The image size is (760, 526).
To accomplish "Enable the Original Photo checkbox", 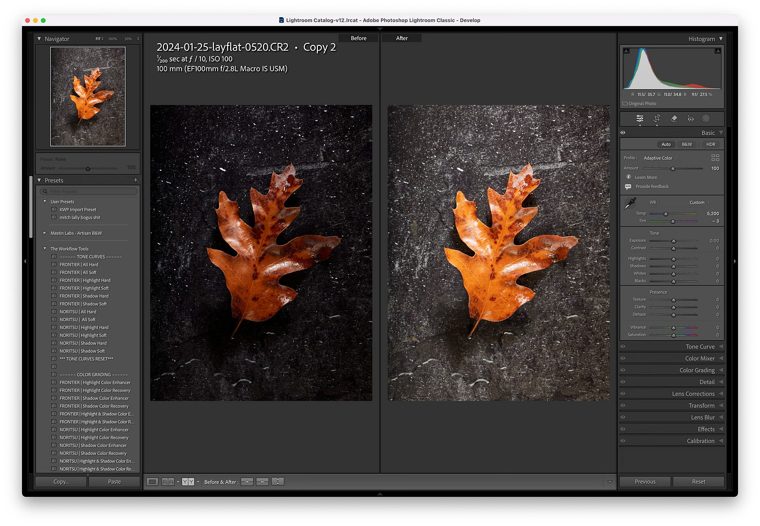I will click(x=625, y=104).
